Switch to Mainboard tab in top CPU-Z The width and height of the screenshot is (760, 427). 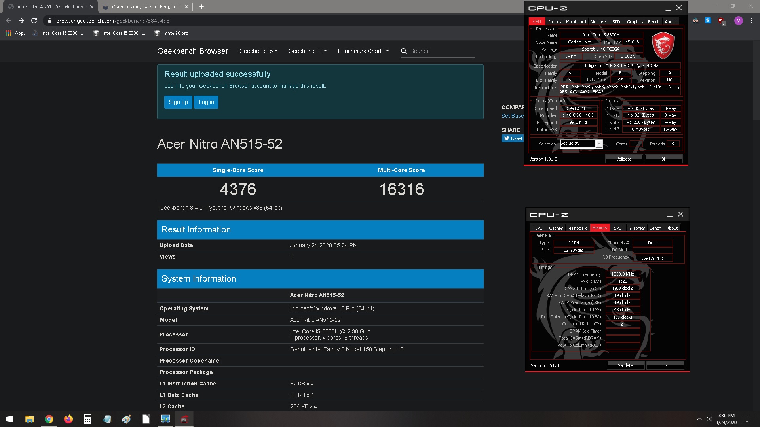point(576,22)
